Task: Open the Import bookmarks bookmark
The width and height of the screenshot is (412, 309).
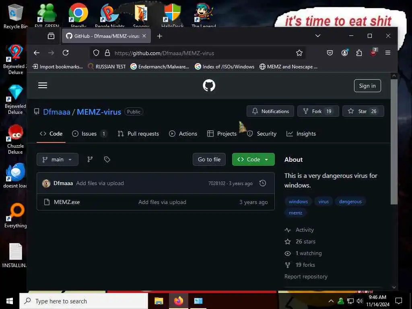Action: click(57, 67)
